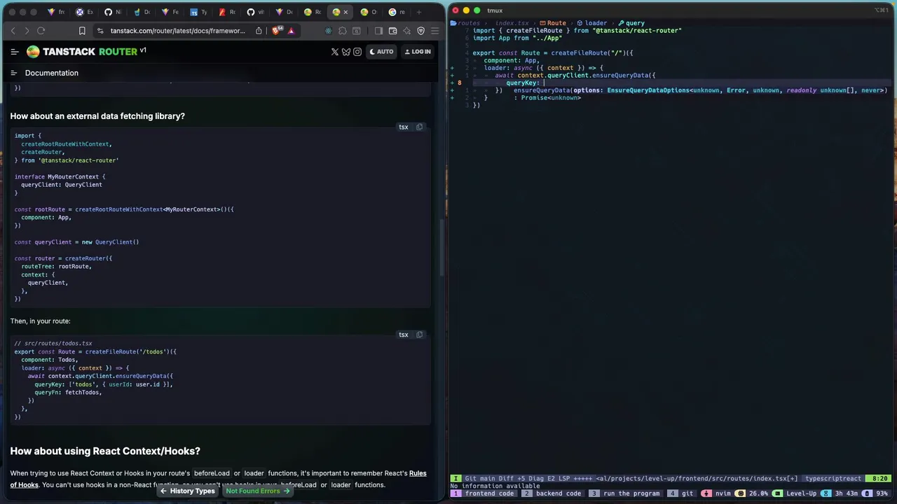
Task: Click the LOG IN button
Action: pos(418,52)
